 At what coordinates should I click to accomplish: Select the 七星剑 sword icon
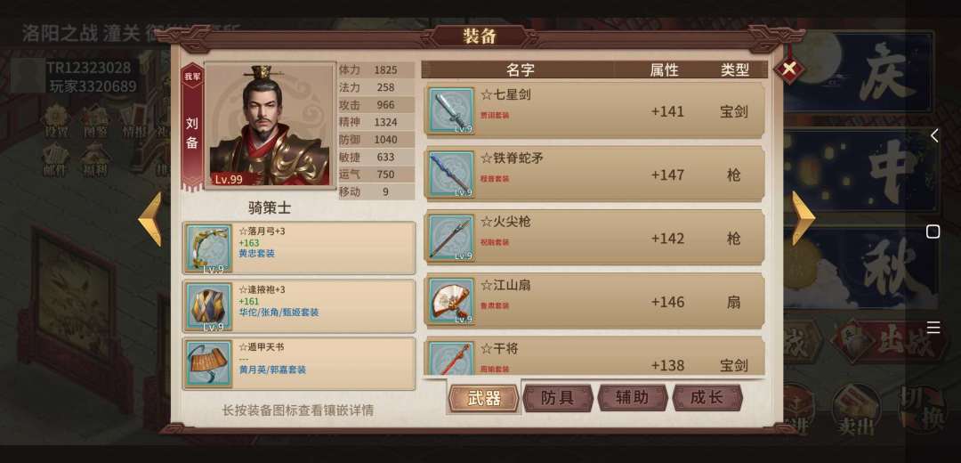click(451, 111)
